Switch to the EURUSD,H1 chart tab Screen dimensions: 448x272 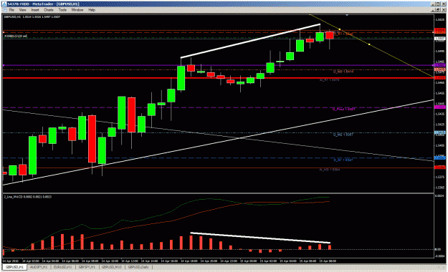pyautogui.click(x=63, y=267)
